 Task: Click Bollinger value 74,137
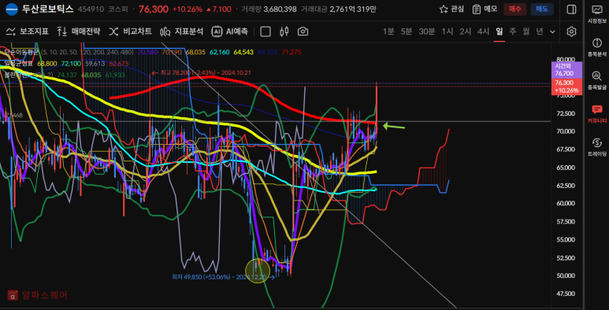pyautogui.click(x=67, y=75)
